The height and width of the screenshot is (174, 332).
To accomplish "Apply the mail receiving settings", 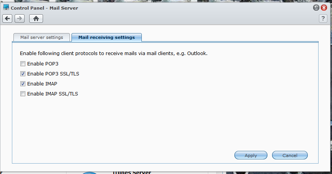I will [251, 155].
